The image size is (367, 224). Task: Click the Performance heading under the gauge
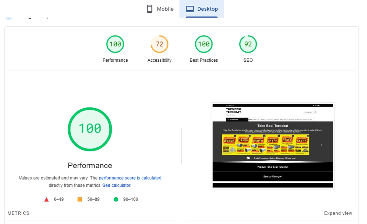[89, 165]
